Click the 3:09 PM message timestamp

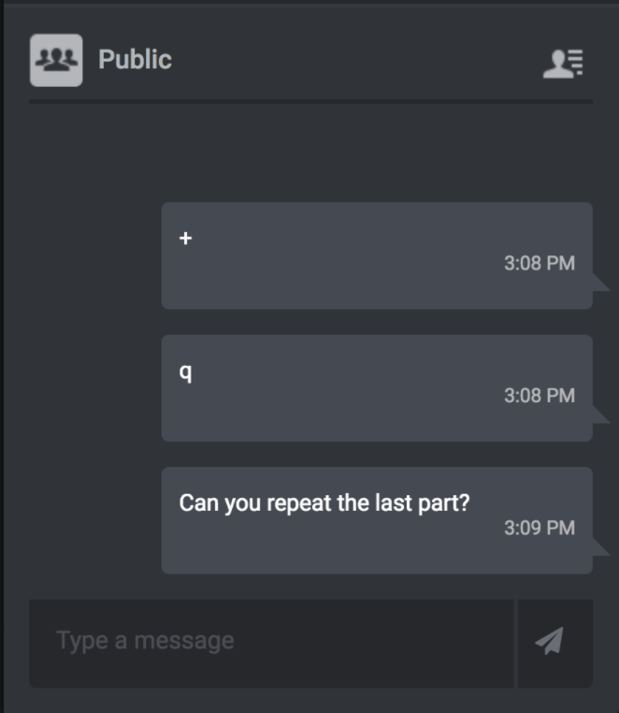tap(540, 528)
